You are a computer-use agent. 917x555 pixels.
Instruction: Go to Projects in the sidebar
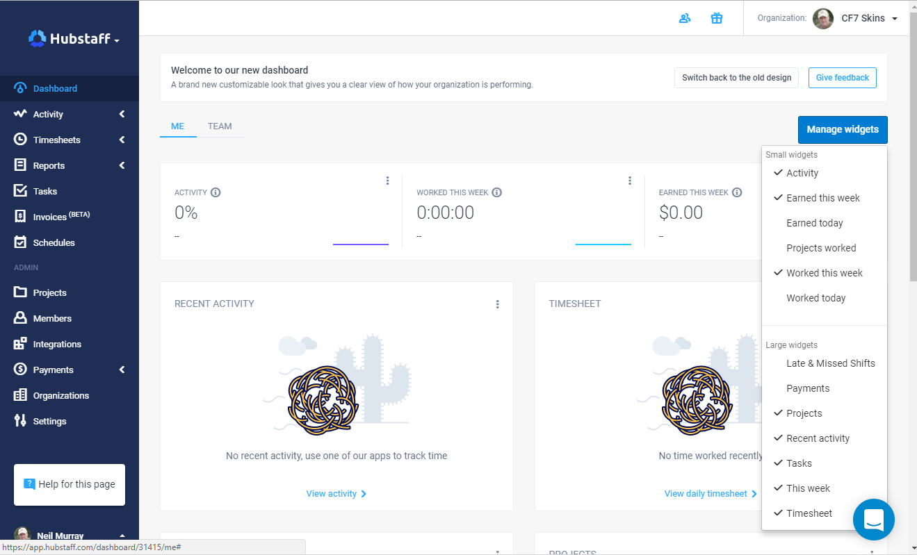50,292
